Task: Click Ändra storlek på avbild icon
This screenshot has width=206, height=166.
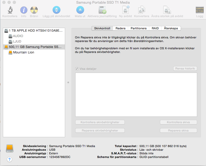Action: (167, 10)
